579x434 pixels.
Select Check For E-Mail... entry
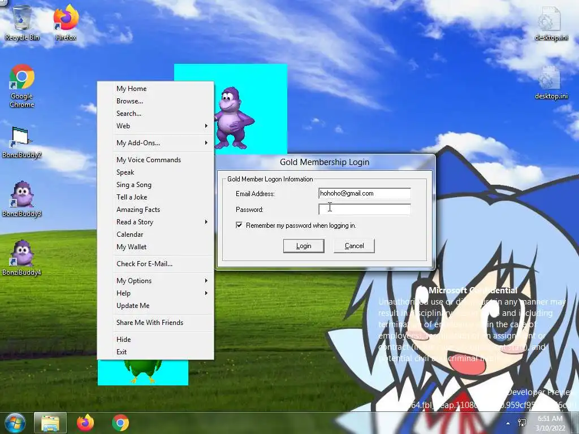point(162,264)
